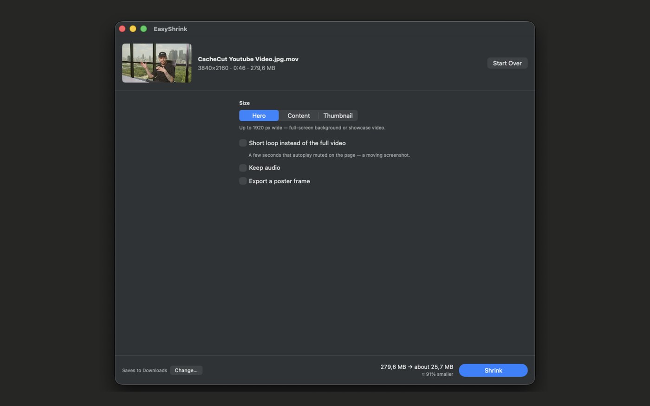Click the Start Over button

point(507,63)
